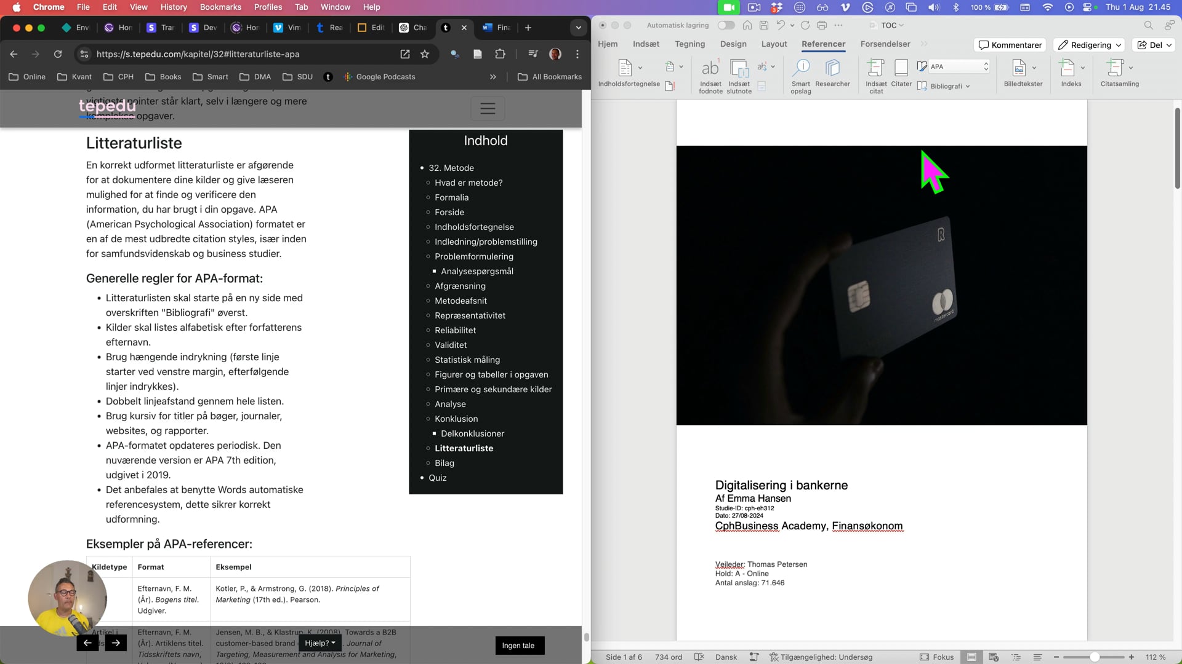Viewport: 1182px width, 664px height.
Task: Click the Word vertical scrollbar
Action: [x=1177, y=148]
